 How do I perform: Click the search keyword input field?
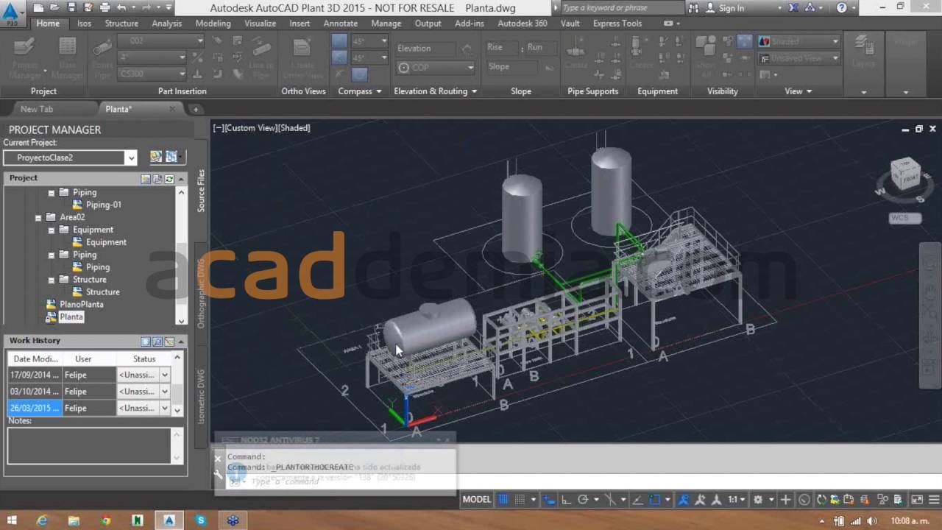[623, 8]
